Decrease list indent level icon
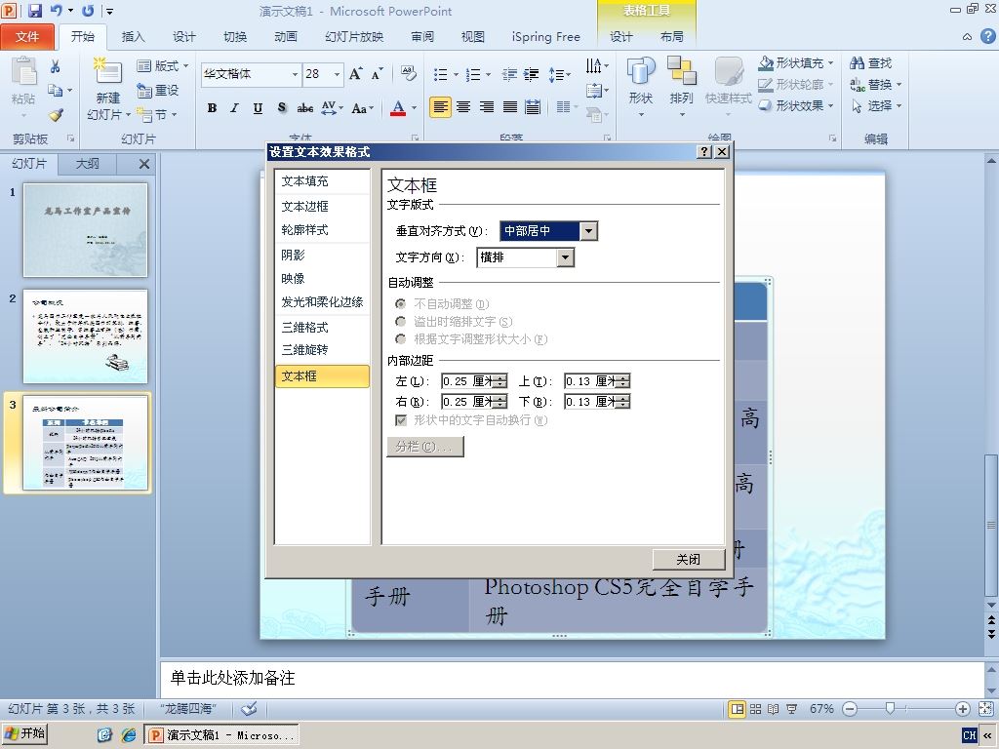The width and height of the screenshot is (999, 749). coord(509,75)
